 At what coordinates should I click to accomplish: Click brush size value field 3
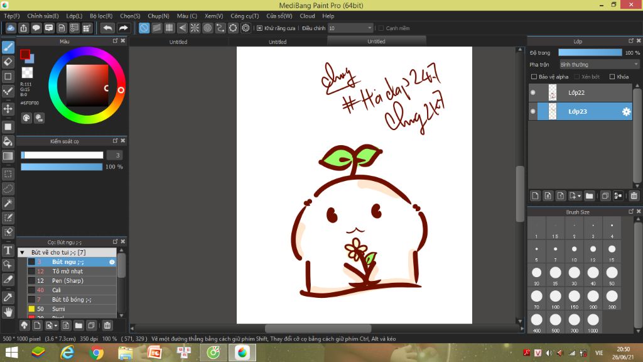(114, 155)
